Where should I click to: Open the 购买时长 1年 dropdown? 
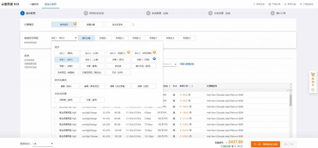(43, 144)
